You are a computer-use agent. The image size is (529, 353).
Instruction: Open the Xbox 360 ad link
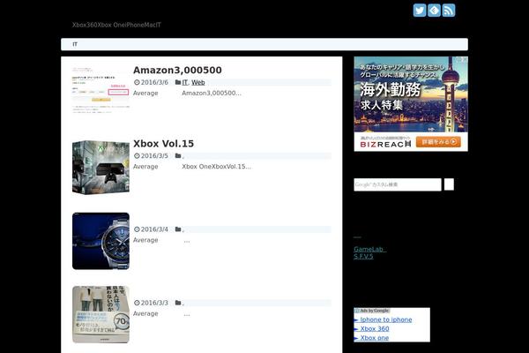[x=375, y=328]
